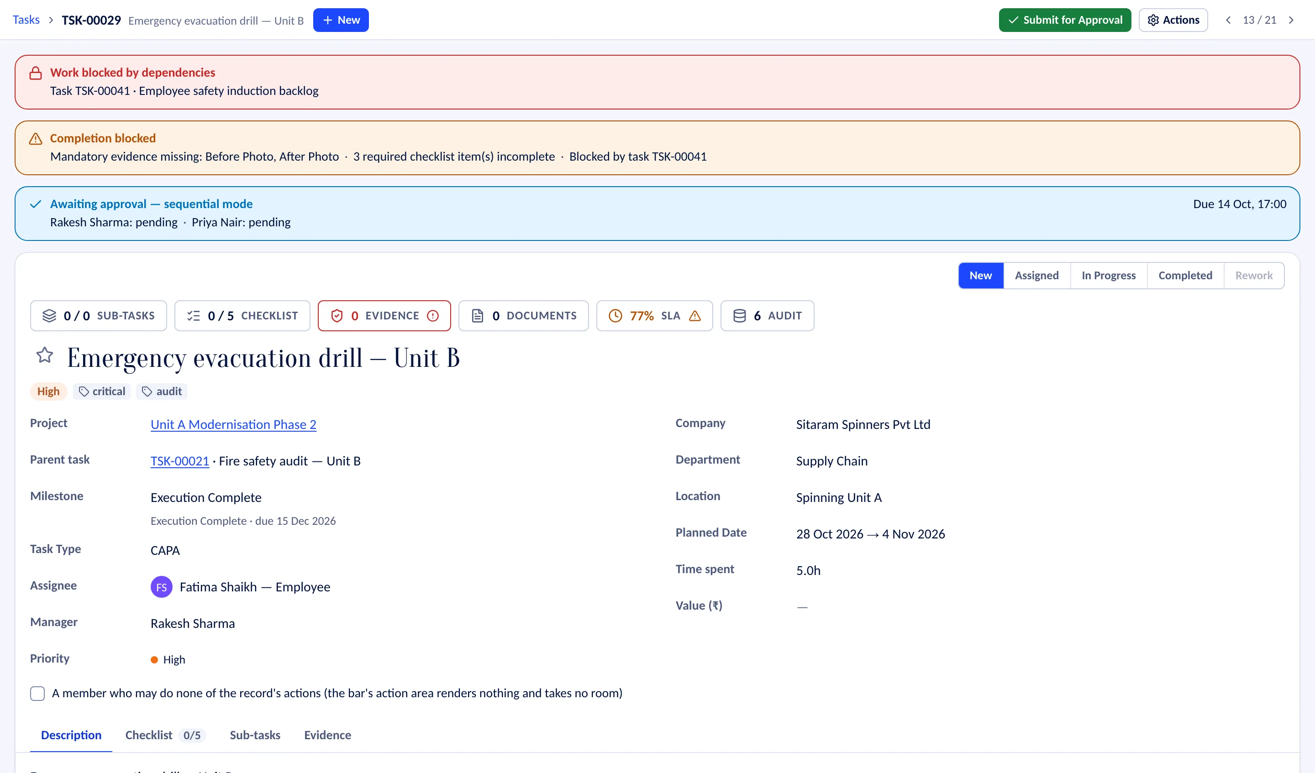Viewport: 1315px width, 773px height.
Task: Click the lock icon in blocked banner
Action: [x=36, y=73]
